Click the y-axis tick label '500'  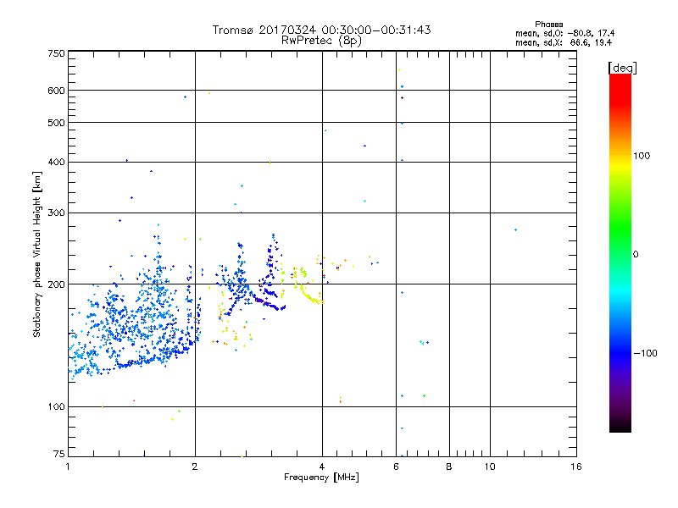56,123
